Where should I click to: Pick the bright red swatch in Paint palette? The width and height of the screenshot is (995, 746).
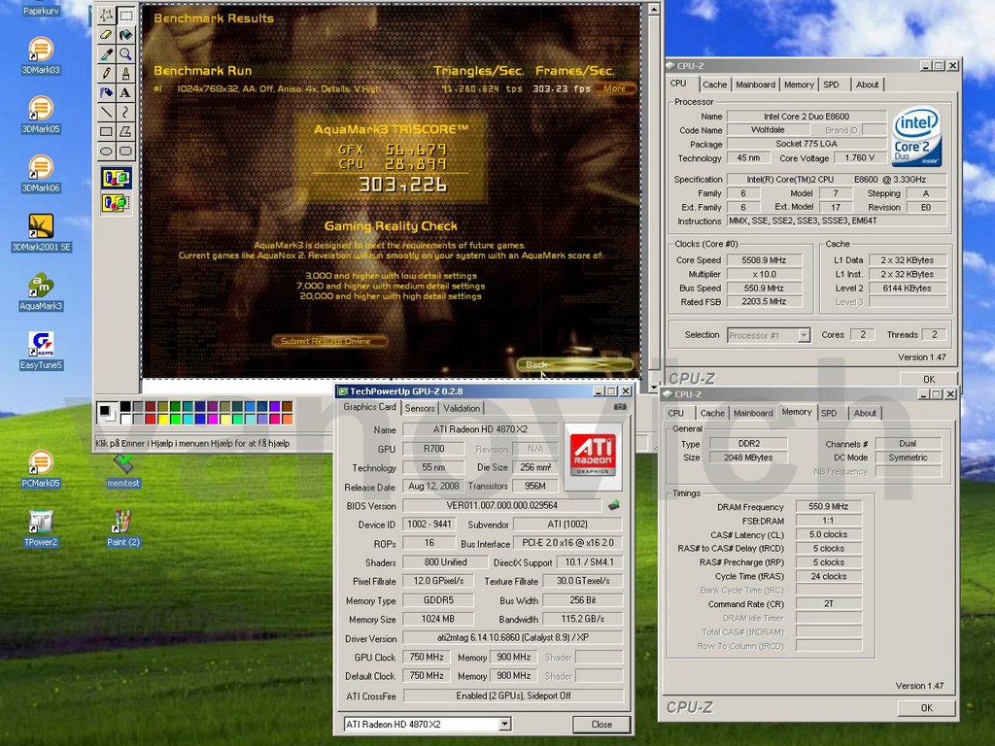[x=151, y=419]
